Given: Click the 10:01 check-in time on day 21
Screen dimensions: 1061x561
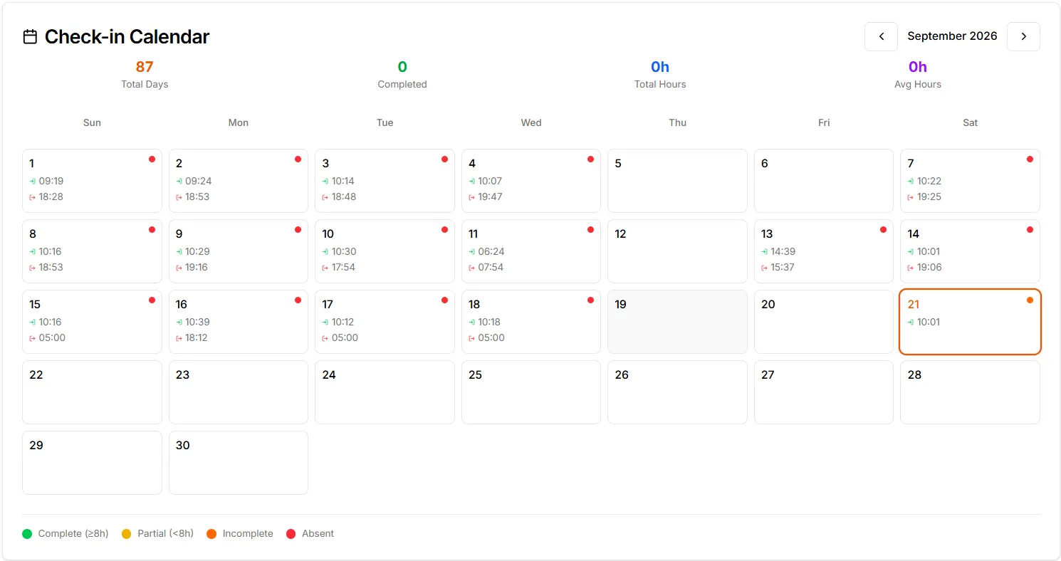Looking at the screenshot, I should pyautogui.click(x=929, y=323).
